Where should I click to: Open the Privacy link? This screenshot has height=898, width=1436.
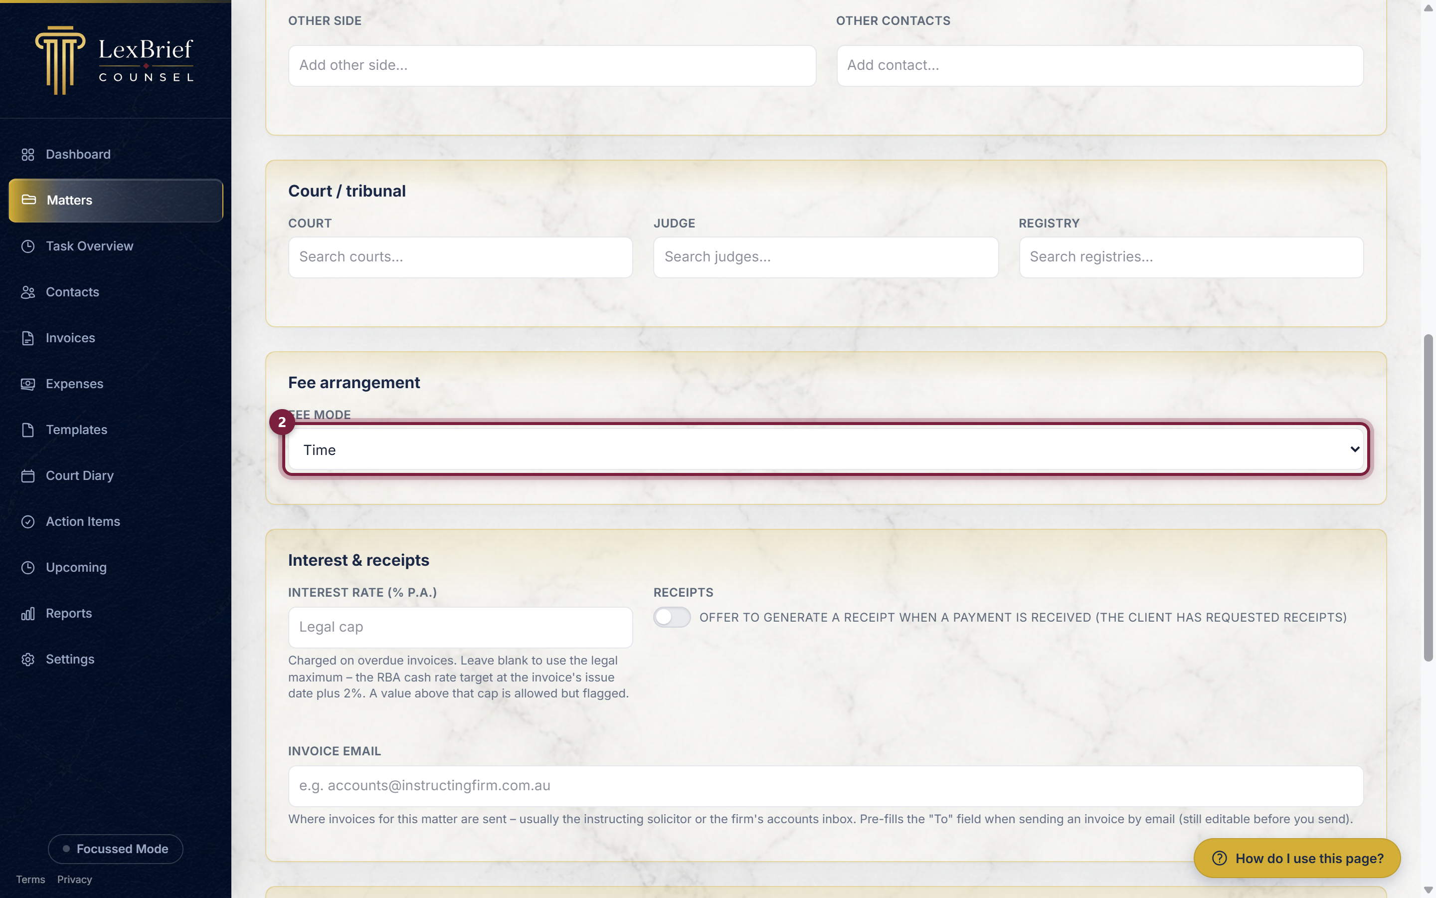[x=75, y=880]
